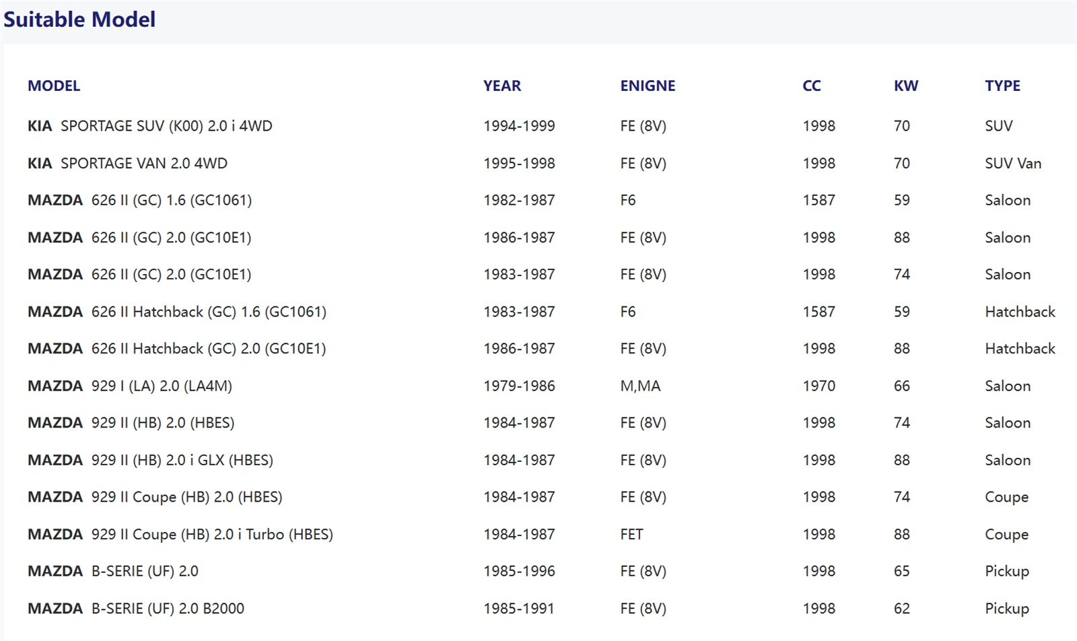Click 'SUV' type in the SPORTAGE SUV (K00) row

coord(998,126)
